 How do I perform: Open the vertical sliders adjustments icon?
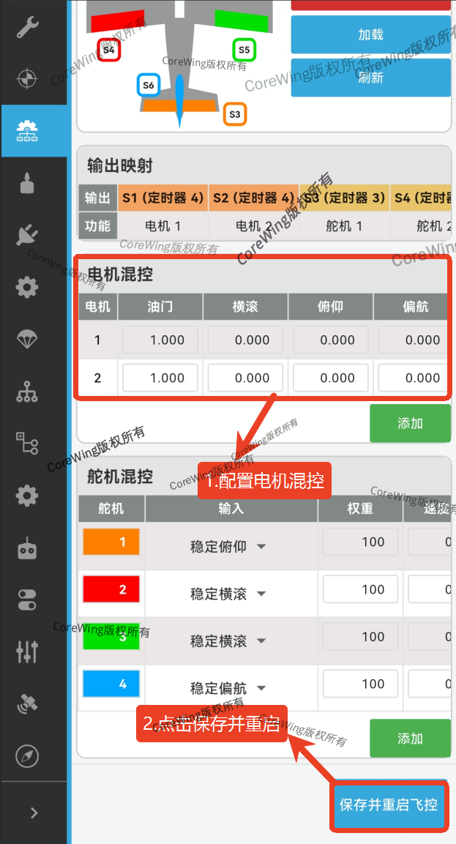(x=27, y=651)
